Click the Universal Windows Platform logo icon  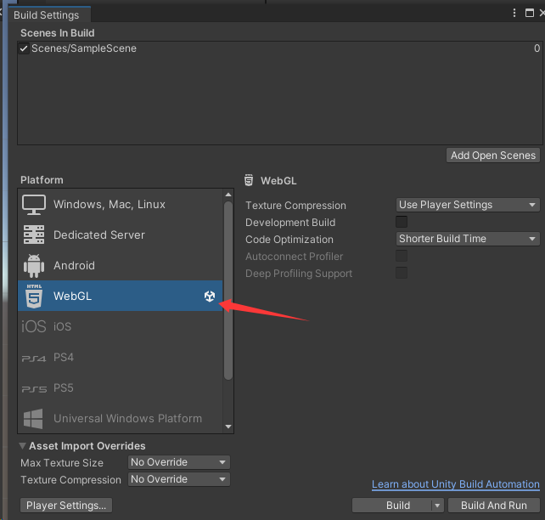click(x=33, y=419)
